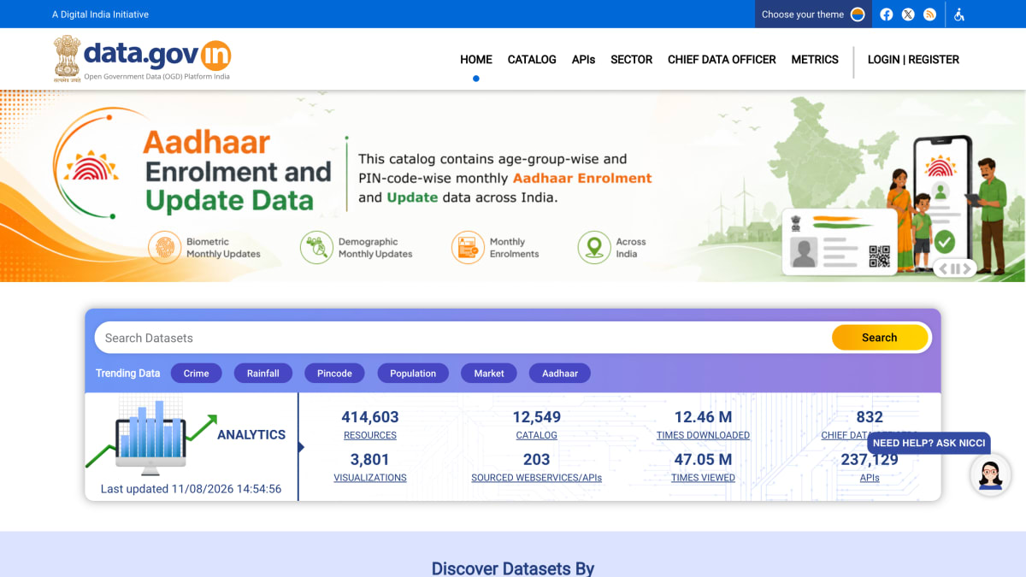Viewport: 1026px width, 577px height.
Task: Go to the HOME menu item
Action: point(476,60)
